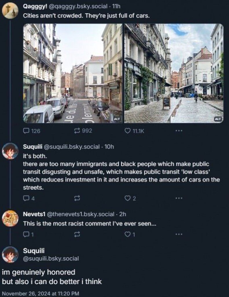
Task: Open Qagggy's profile avatar
Action: [x=10, y=11]
